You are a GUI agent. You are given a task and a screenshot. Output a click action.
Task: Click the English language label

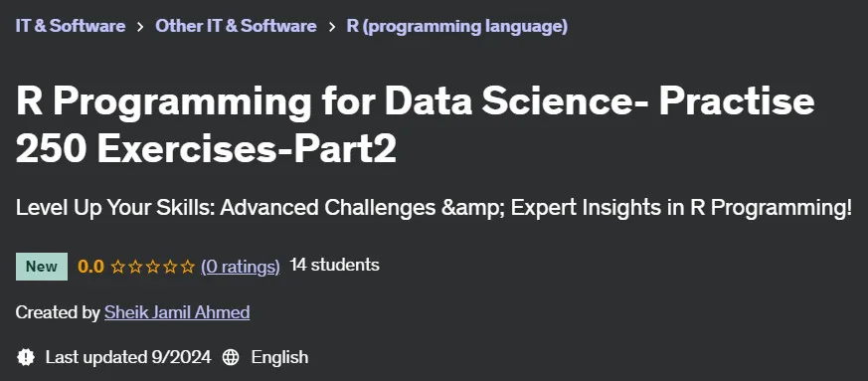[279, 357]
